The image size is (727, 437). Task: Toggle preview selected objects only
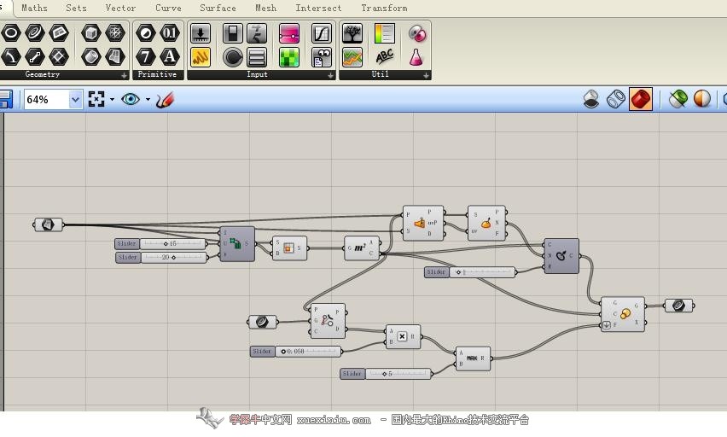678,99
